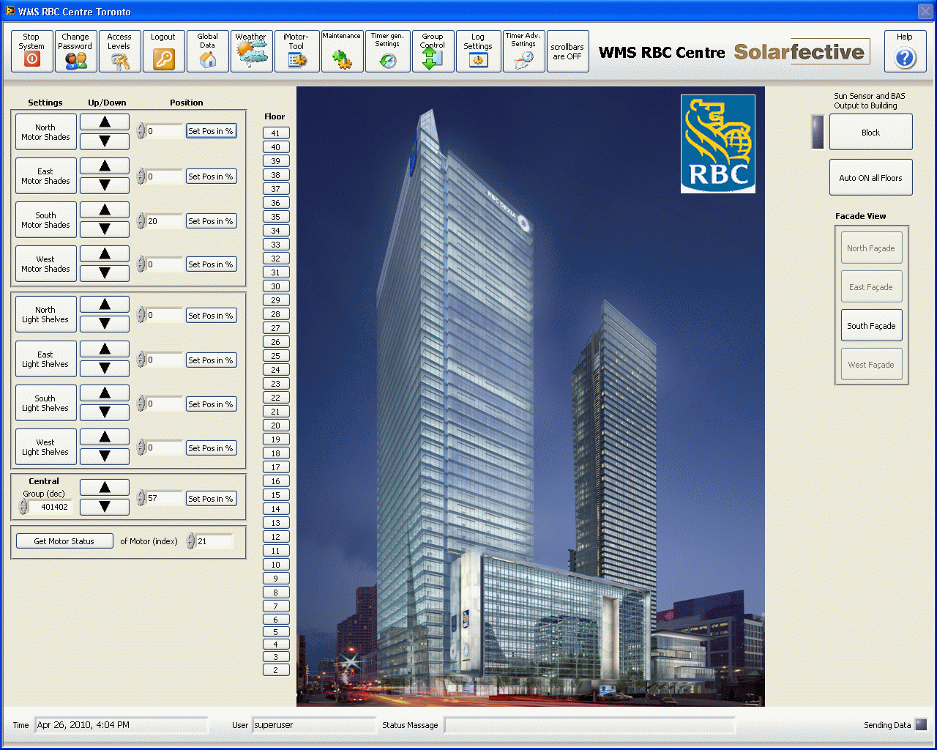Open Help question mark button
This screenshot has width=937, height=750.
(905, 51)
